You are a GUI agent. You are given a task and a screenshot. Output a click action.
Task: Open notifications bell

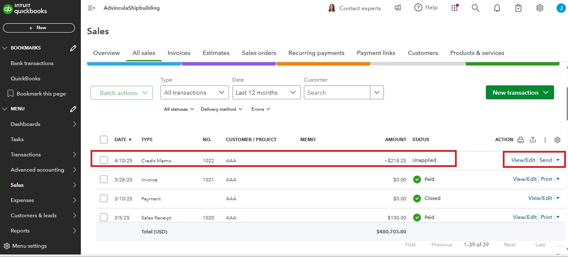coord(497,8)
